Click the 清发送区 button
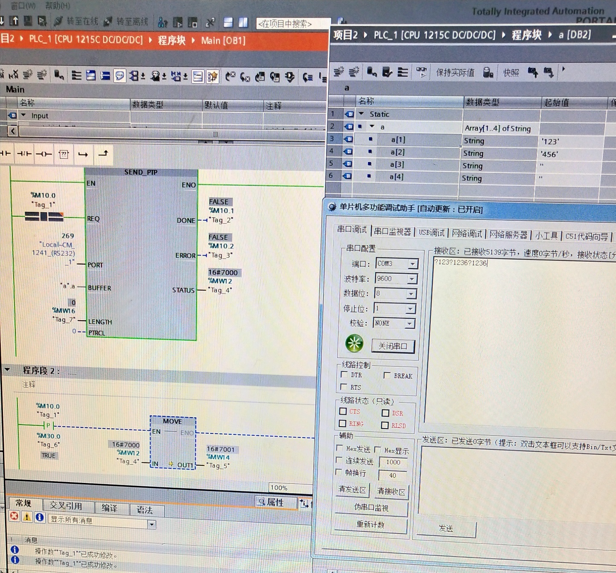This screenshot has height=573, width=616. 352,489
